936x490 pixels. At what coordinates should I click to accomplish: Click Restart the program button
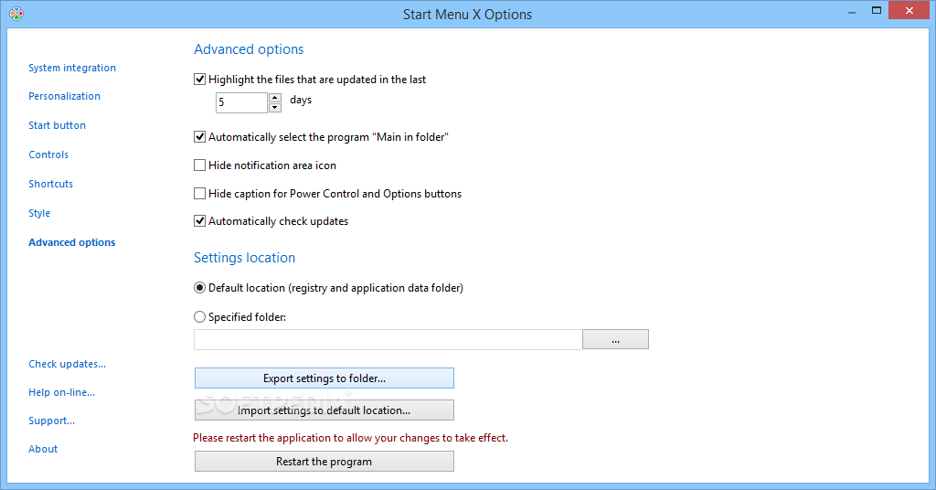(324, 462)
